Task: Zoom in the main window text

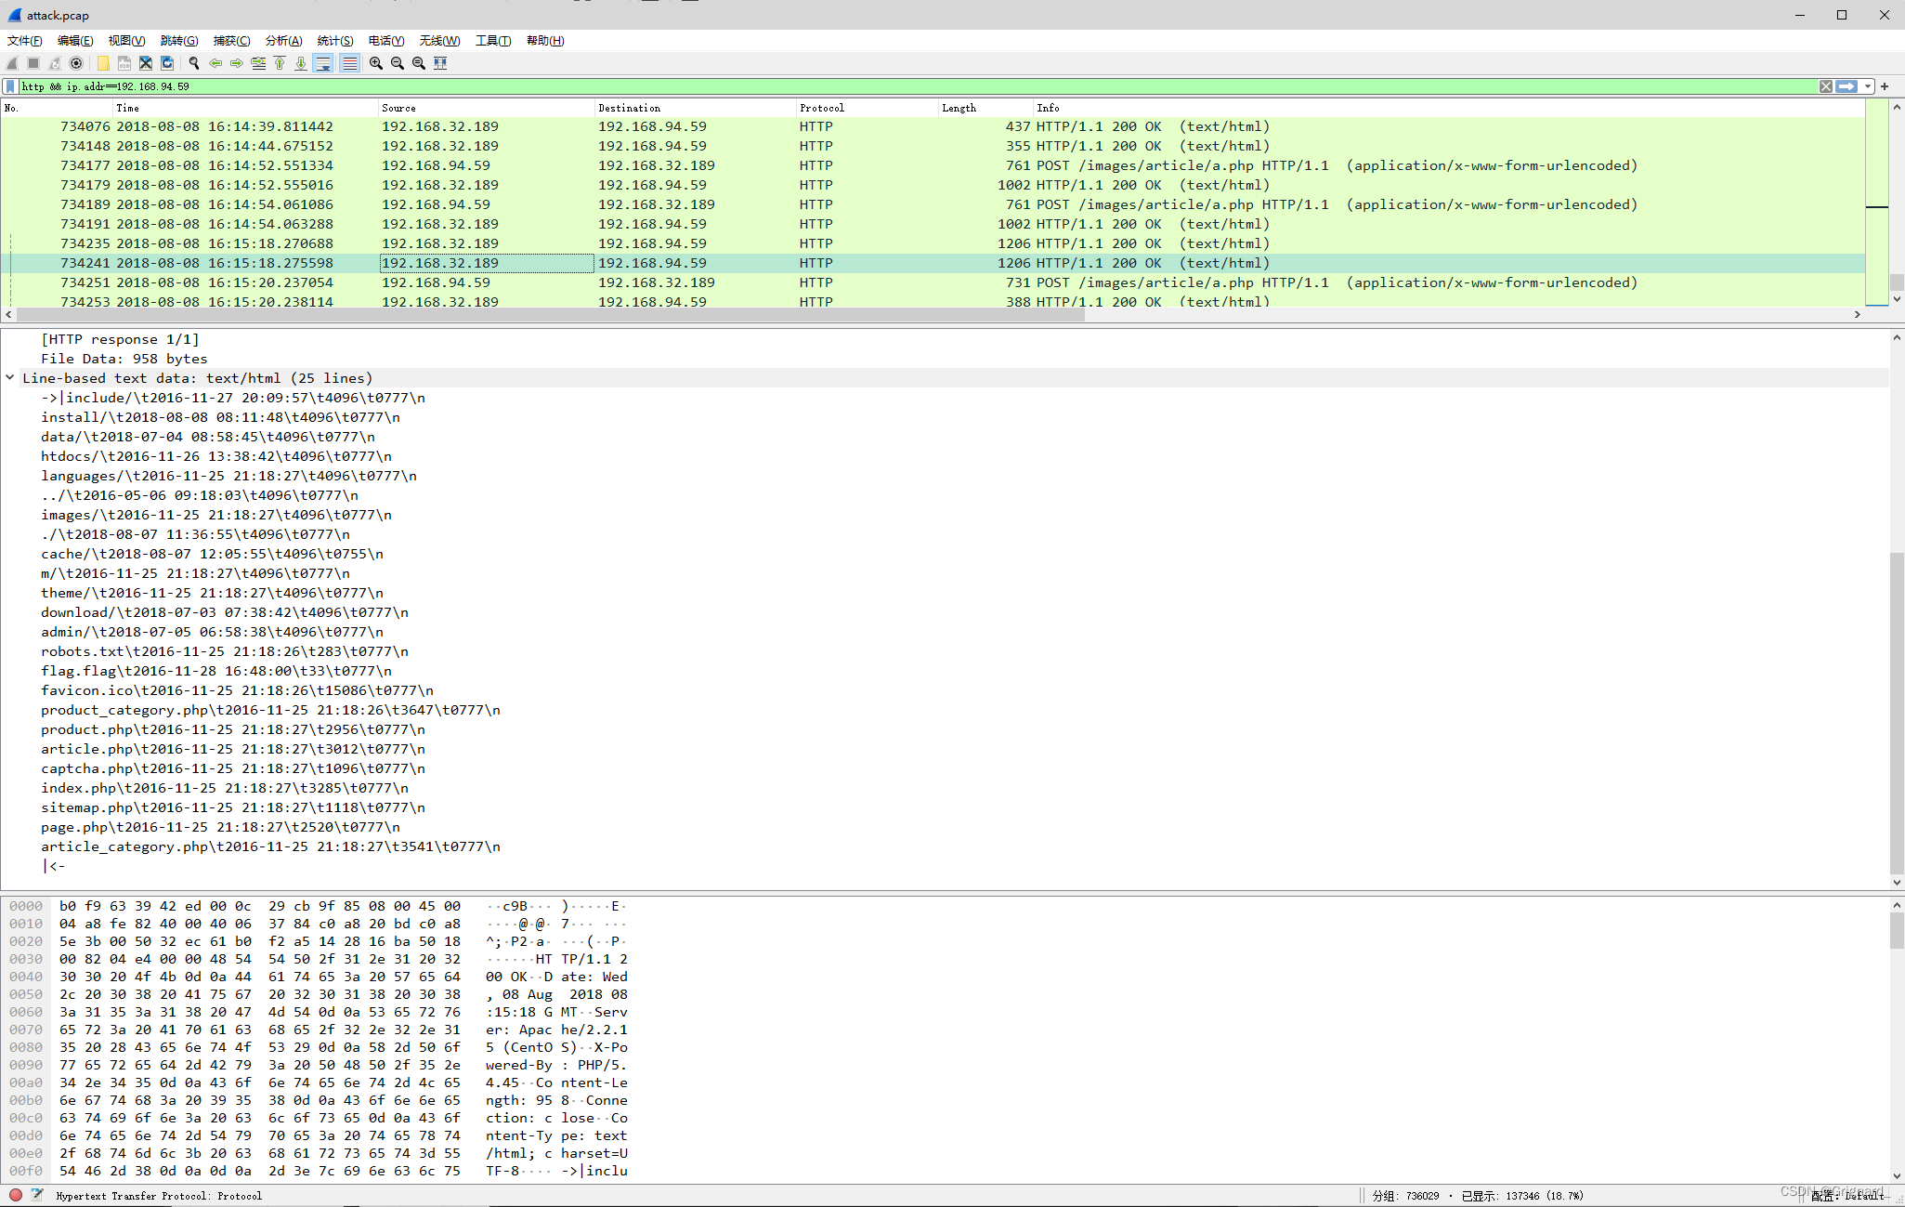Action: click(376, 63)
